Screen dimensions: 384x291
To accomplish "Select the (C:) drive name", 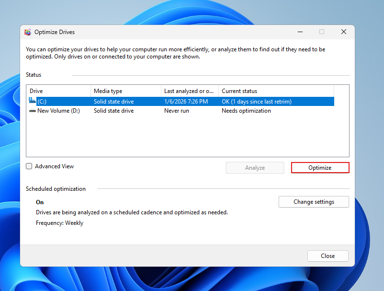I will tap(42, 102).
